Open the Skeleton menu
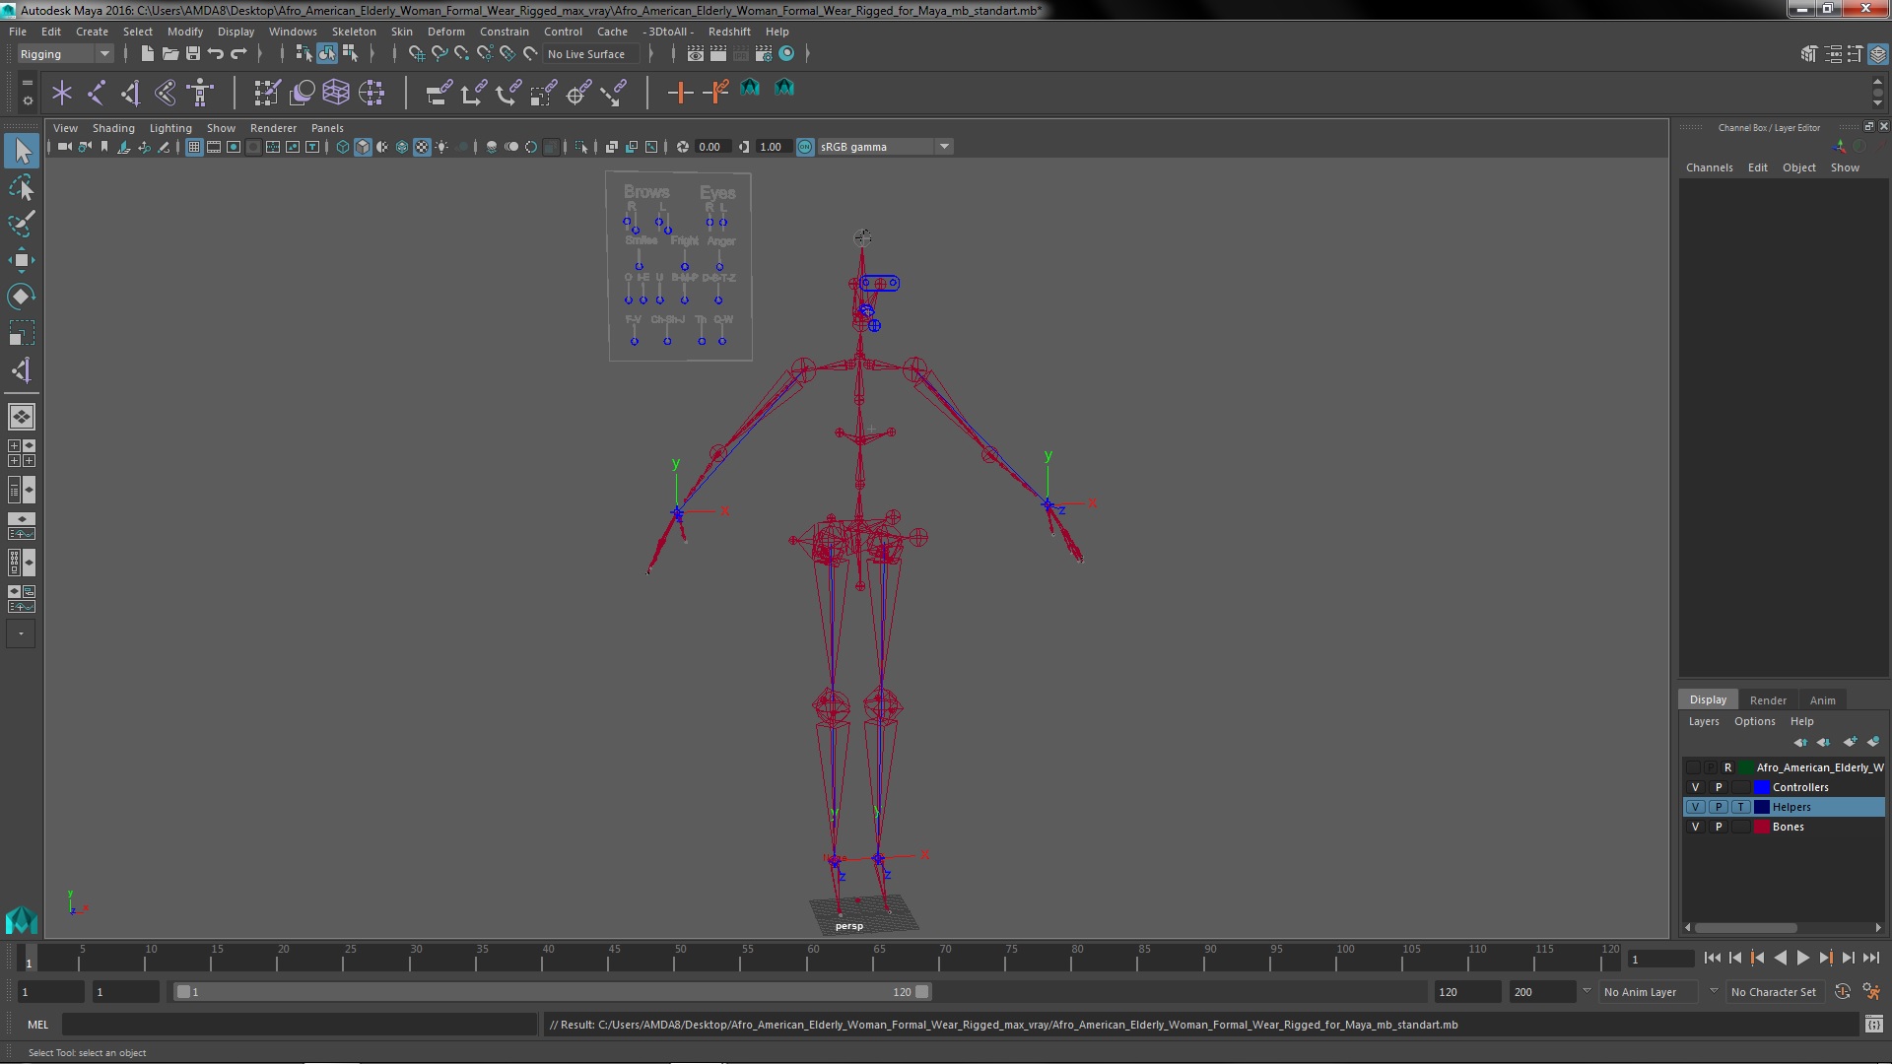 click(x=354, y=32)
